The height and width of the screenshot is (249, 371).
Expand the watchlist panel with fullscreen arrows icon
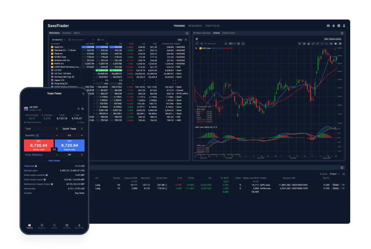tap(187, 33)
